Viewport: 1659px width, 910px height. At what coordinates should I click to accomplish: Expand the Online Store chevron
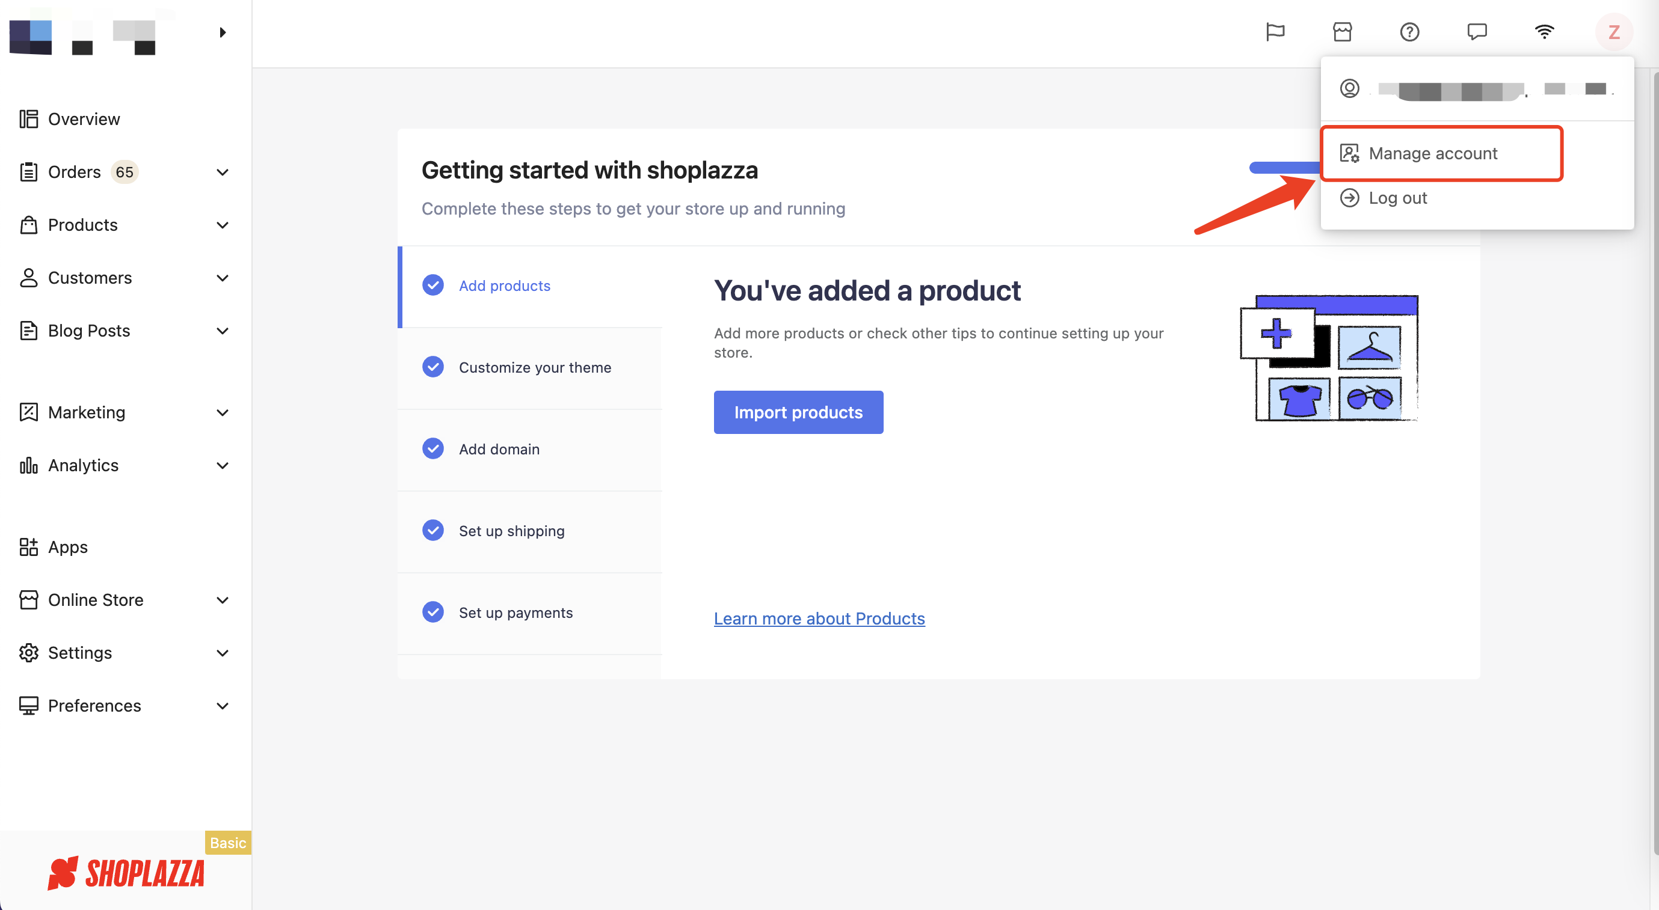point(222,599)
